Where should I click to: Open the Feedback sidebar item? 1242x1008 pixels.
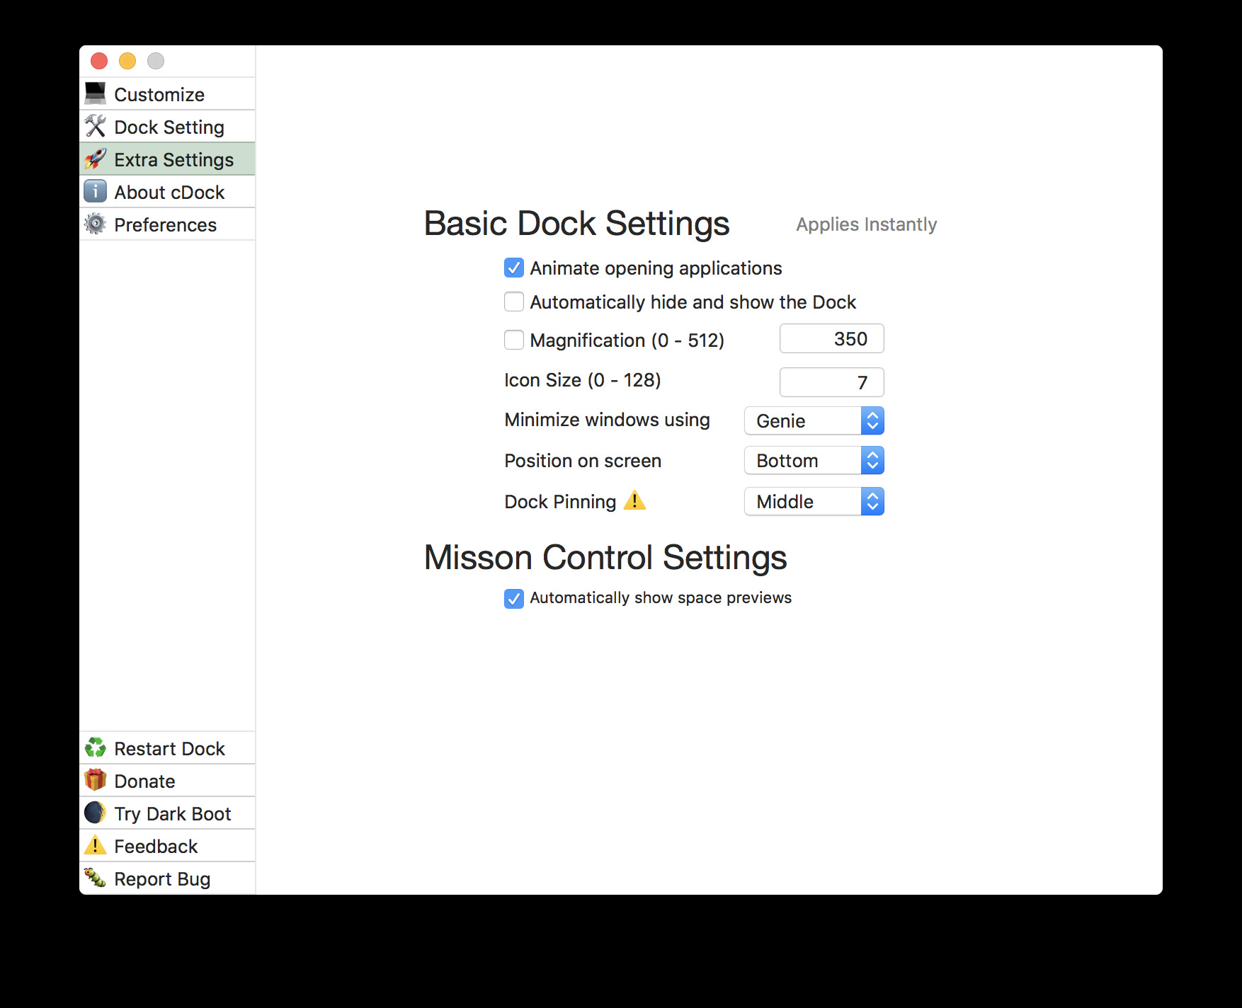click(x=156, y=846)
